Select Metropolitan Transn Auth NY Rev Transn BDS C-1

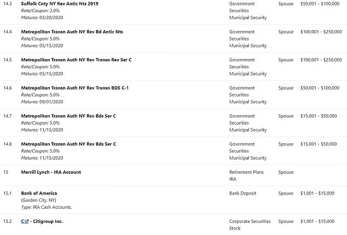click(75, 88)
